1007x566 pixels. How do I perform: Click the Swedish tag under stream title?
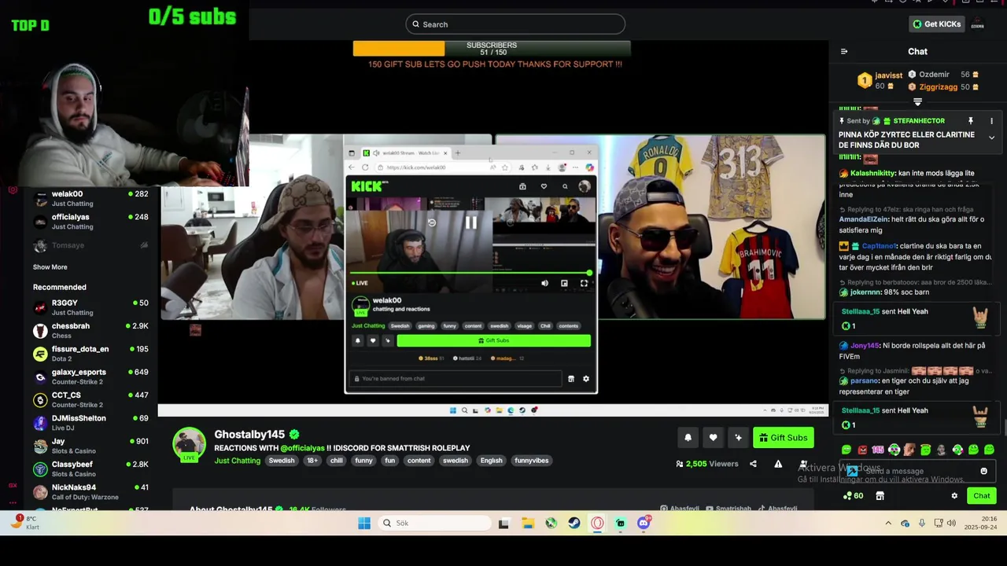pyautogui.click(x=281, y=461)
